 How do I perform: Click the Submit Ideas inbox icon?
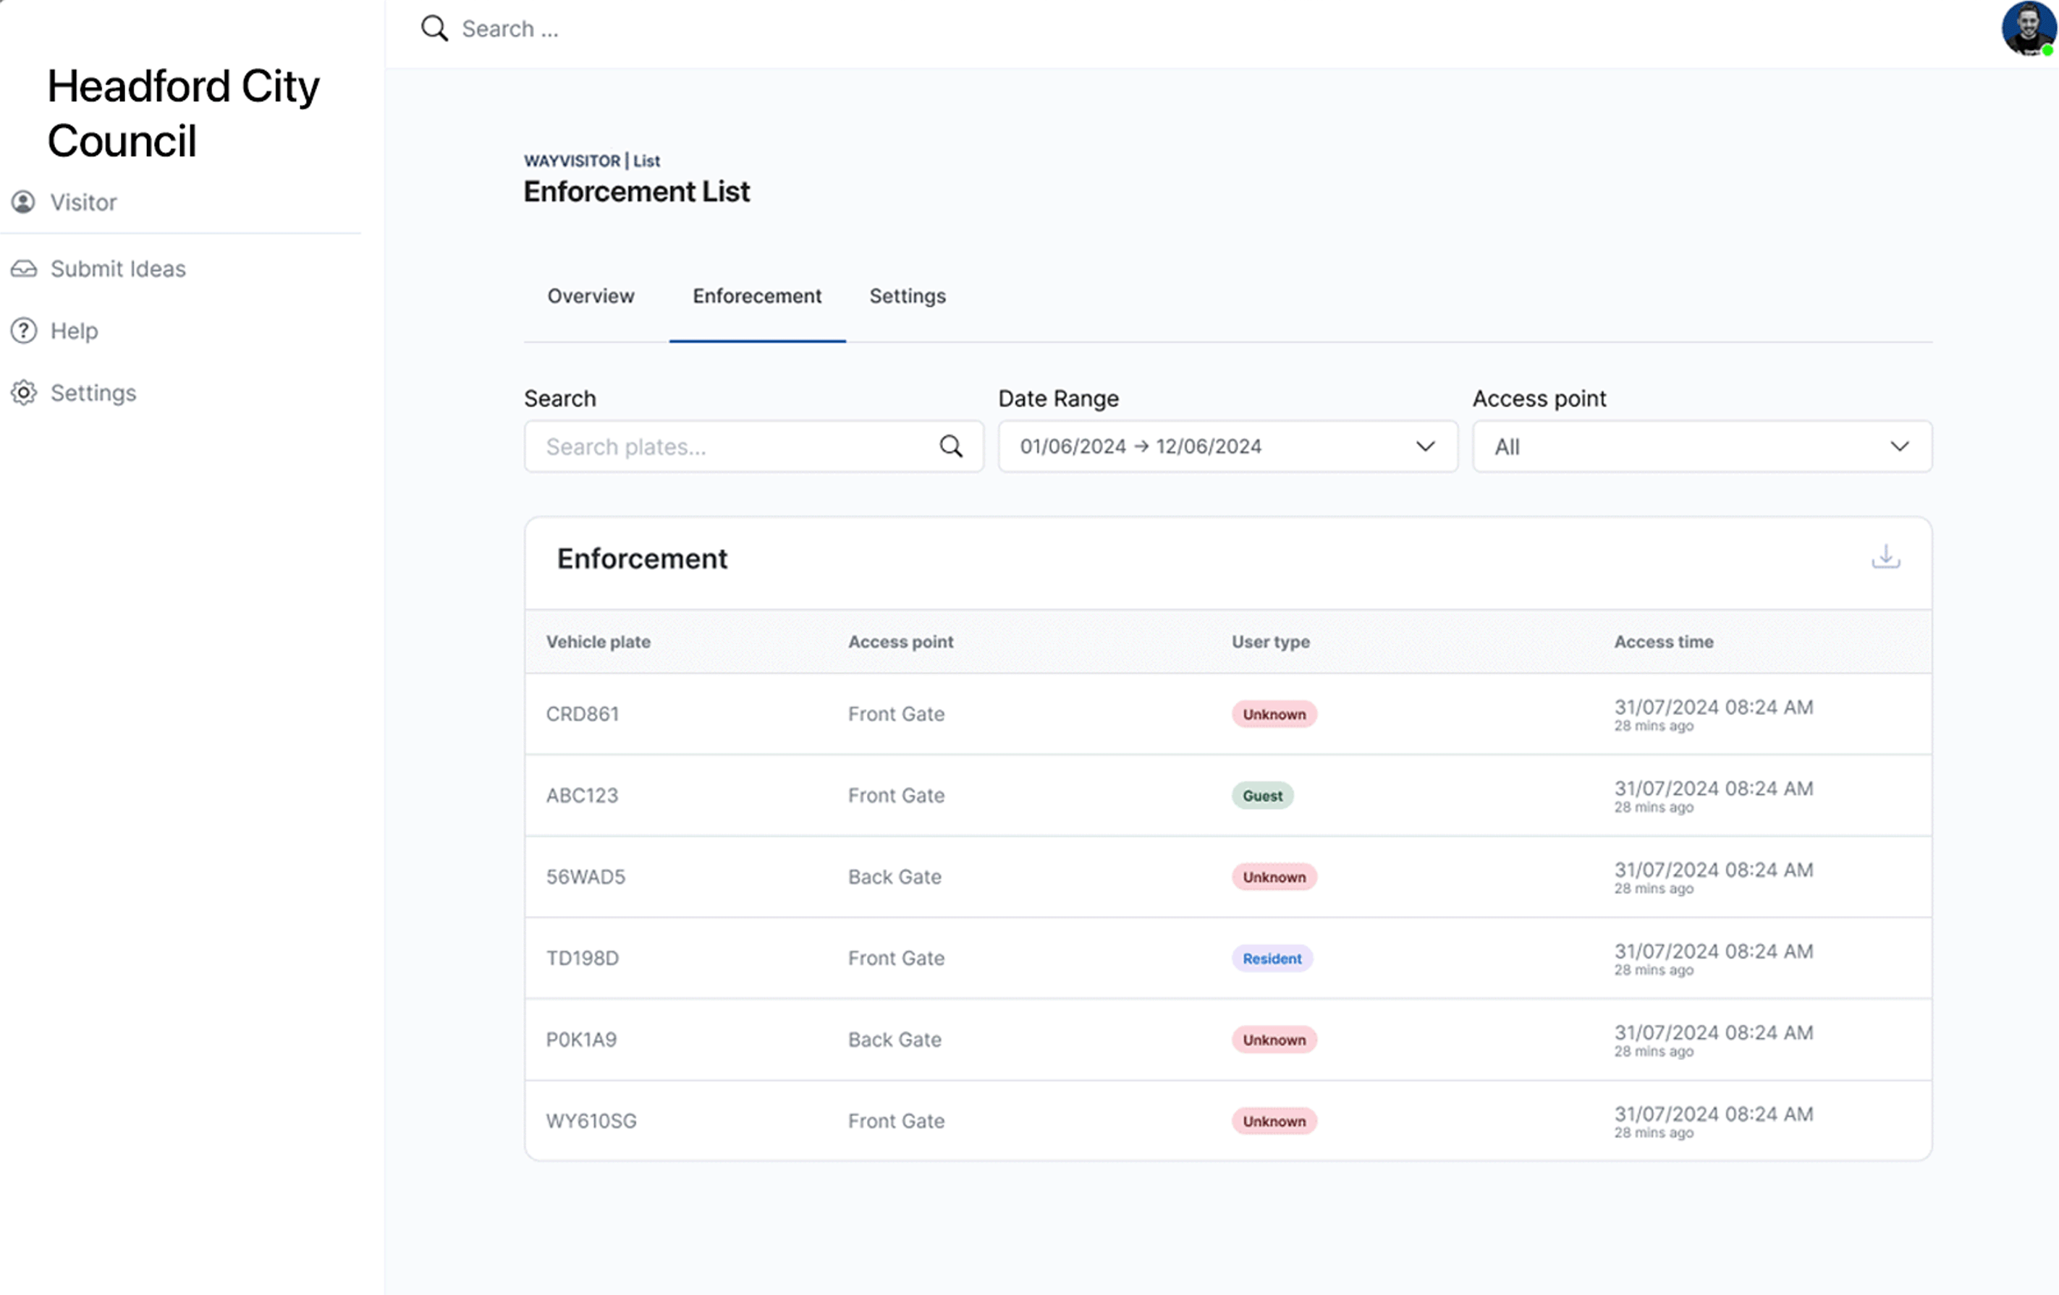click(x=23, y=269)
